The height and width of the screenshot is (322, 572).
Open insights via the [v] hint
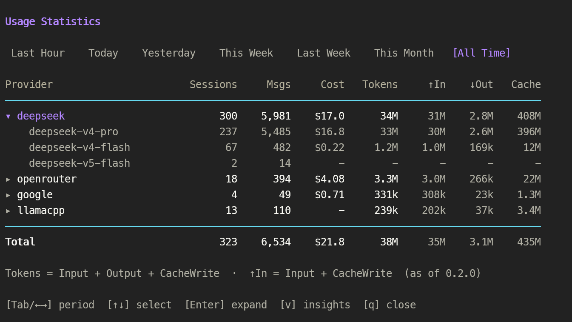315,305
